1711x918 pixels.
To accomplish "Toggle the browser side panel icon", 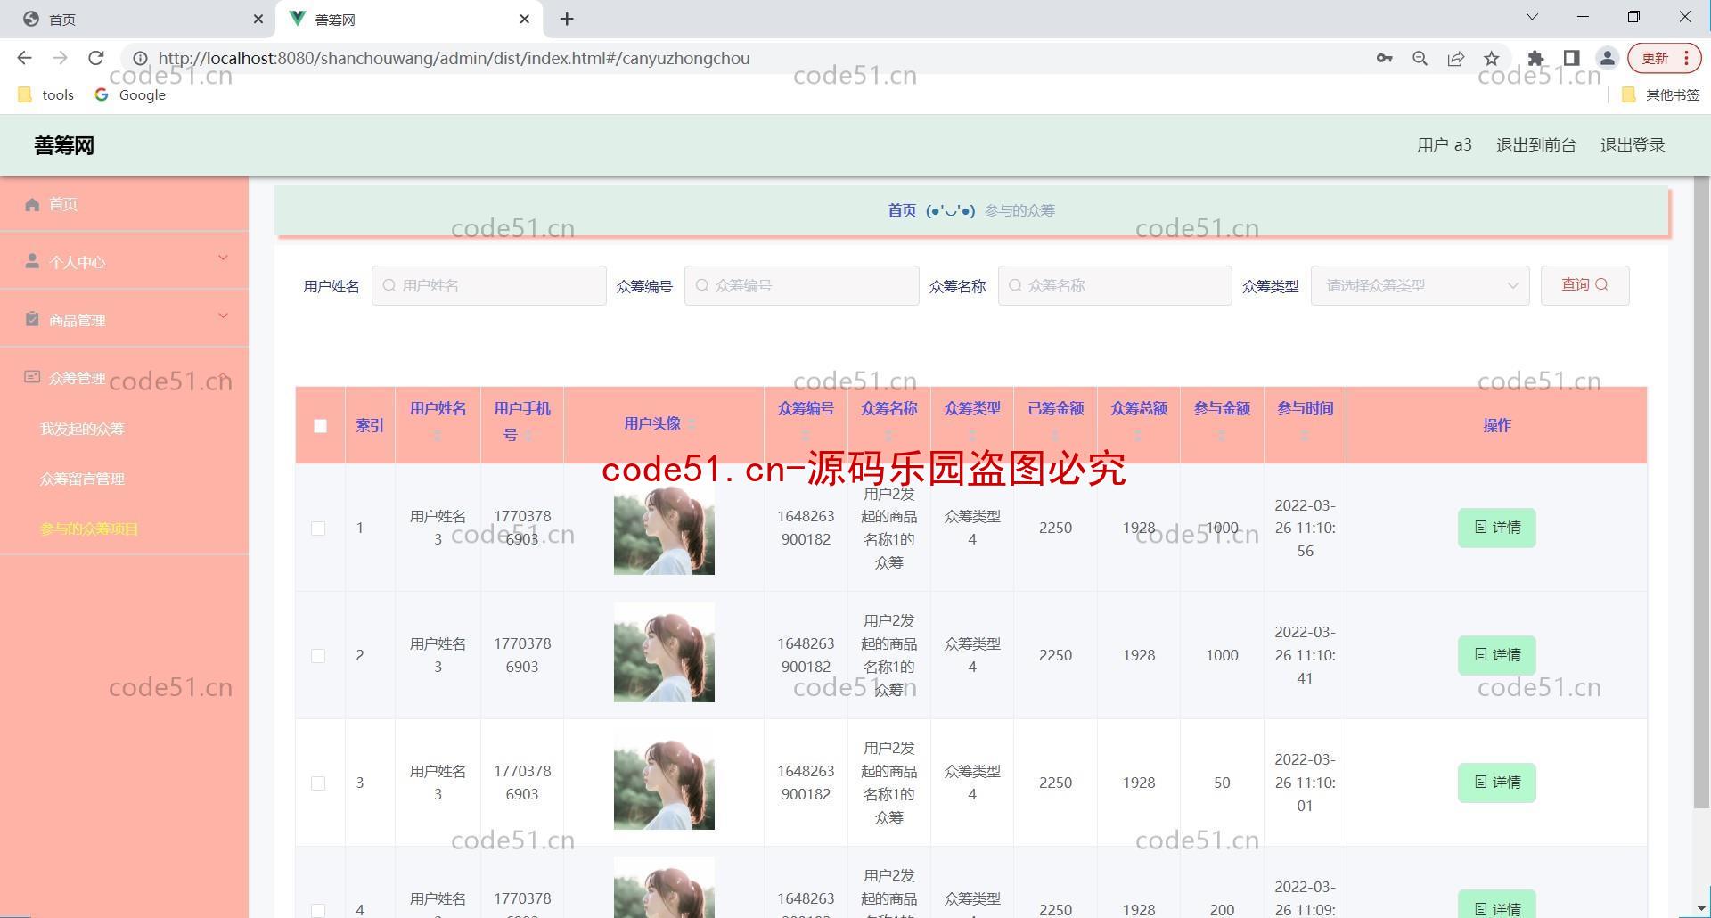I will tap(1571, 58).
